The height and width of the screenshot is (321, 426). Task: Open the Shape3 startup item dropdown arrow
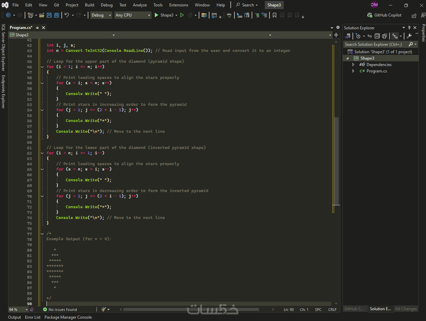tap(176, 15)
